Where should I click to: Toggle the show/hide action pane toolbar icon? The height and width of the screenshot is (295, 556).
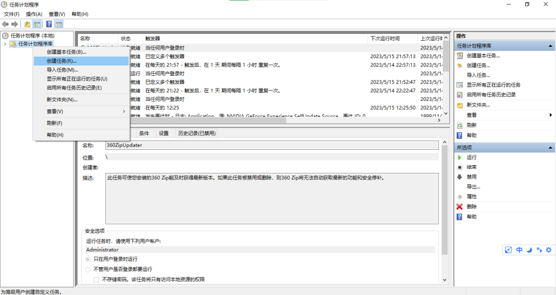(x=59, y=24)
